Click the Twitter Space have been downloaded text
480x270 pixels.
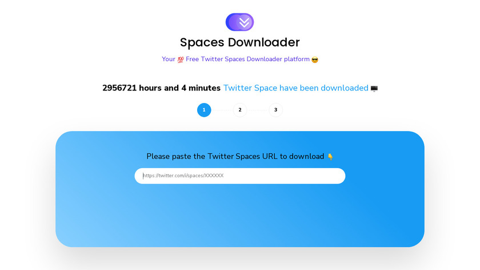[296, 88]
